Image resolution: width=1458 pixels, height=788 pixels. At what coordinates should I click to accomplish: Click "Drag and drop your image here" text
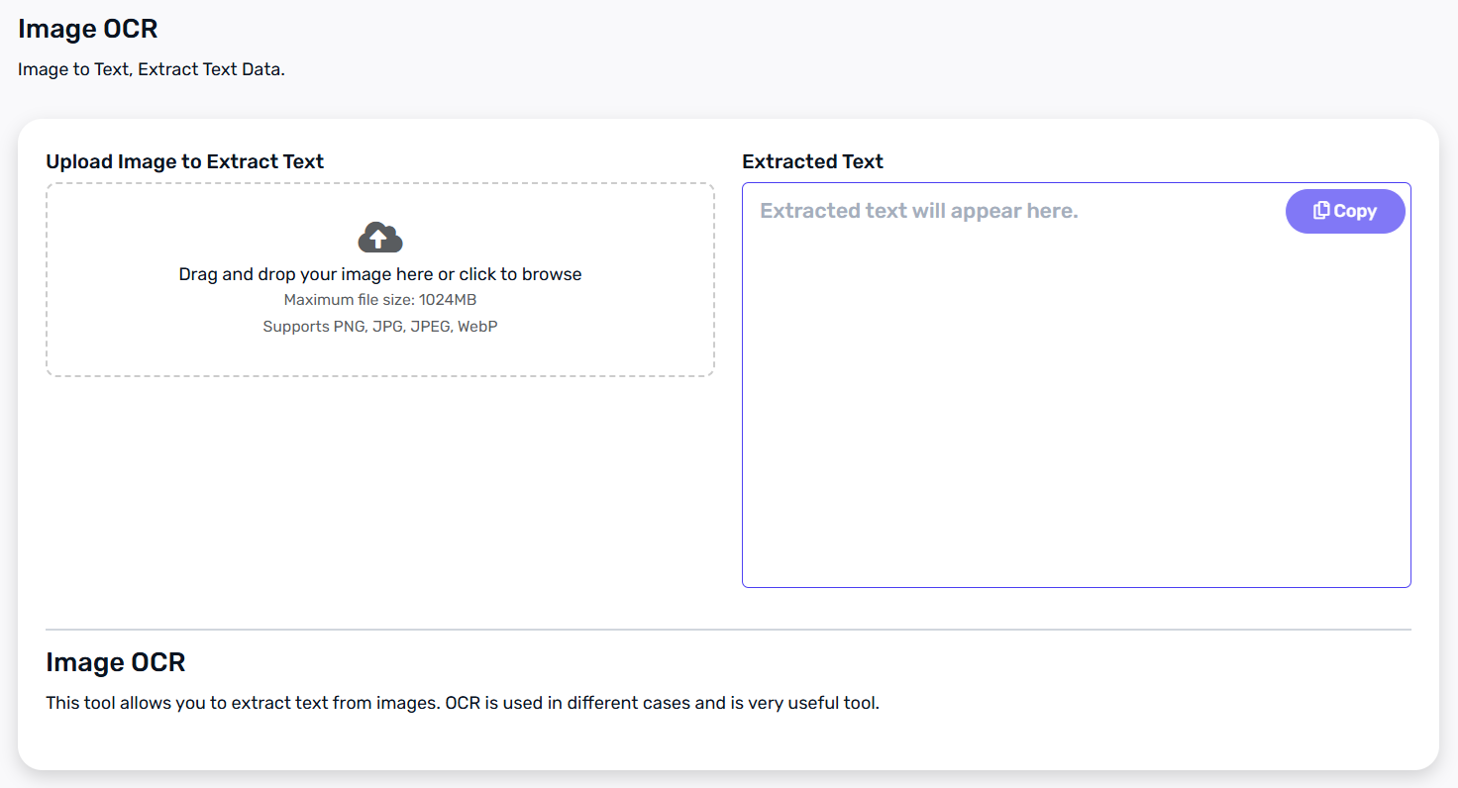305,274
